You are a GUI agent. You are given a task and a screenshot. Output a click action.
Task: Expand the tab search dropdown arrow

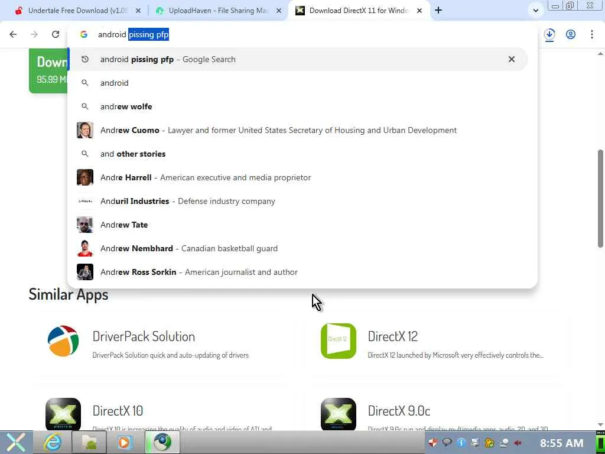pos(535,11)
